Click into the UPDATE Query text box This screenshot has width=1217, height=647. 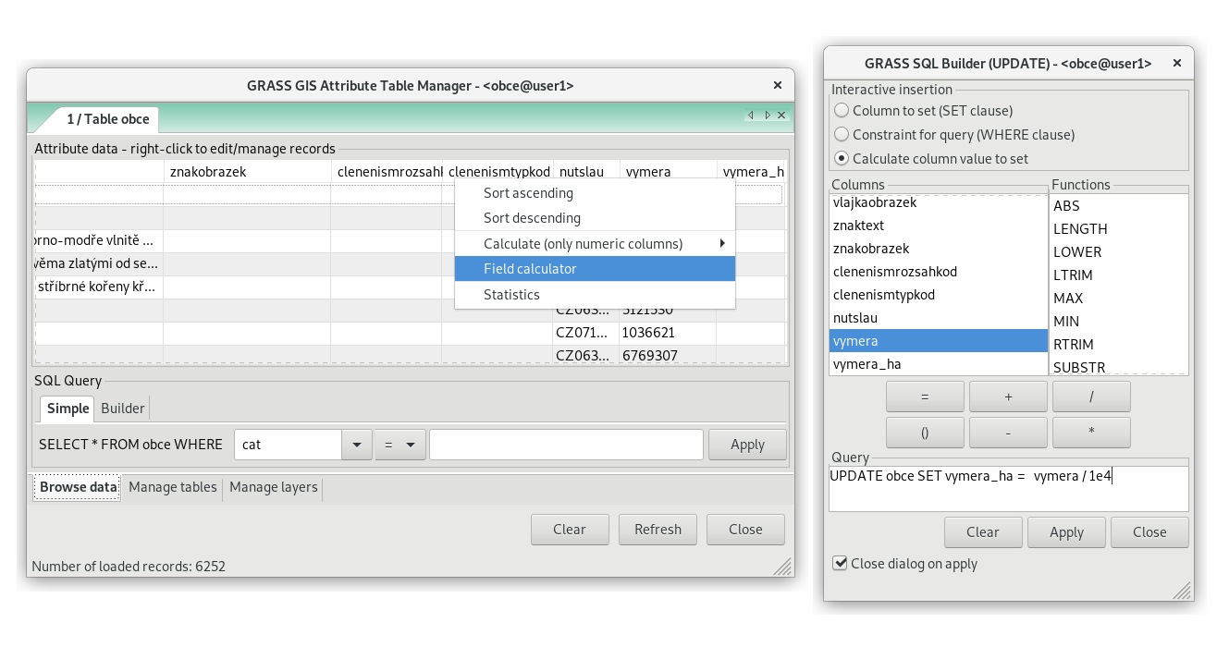click(x=1008, y=489)
